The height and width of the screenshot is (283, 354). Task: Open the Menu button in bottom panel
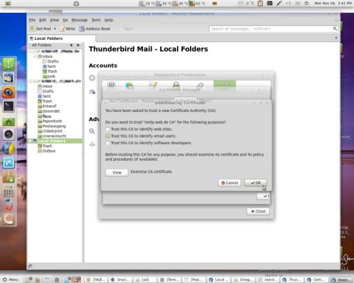click(x=10, y=280)
